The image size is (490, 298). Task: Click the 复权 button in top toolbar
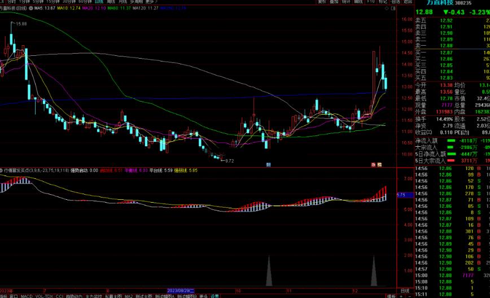(x=322, y=2)
